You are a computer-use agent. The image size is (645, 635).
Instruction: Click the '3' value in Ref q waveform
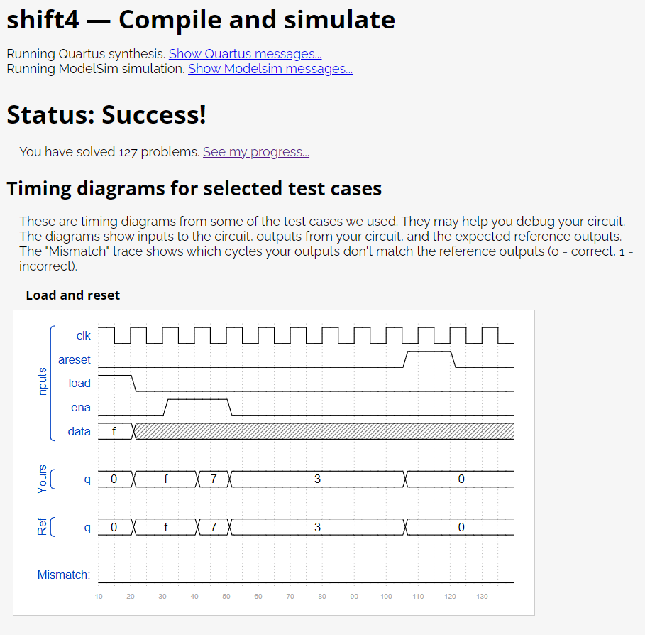(x=318, y=527)
